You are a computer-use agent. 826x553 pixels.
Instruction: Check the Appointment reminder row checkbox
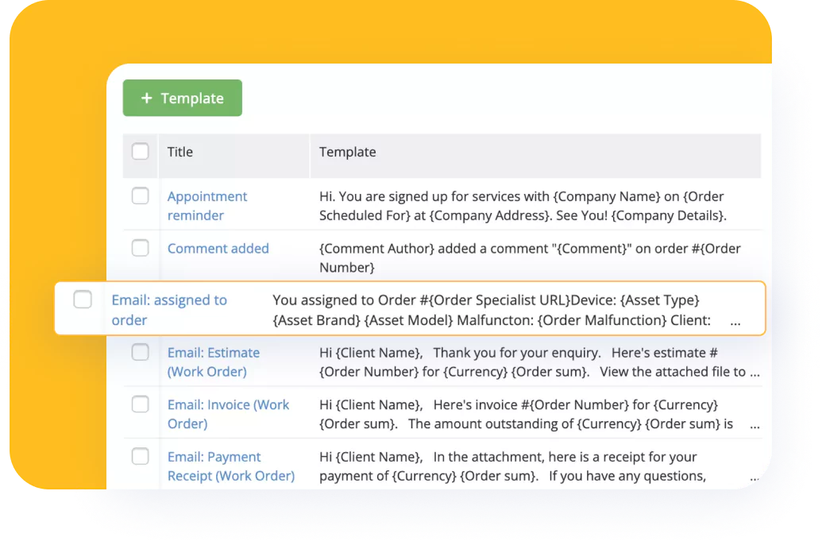click(x=141, y=195)
